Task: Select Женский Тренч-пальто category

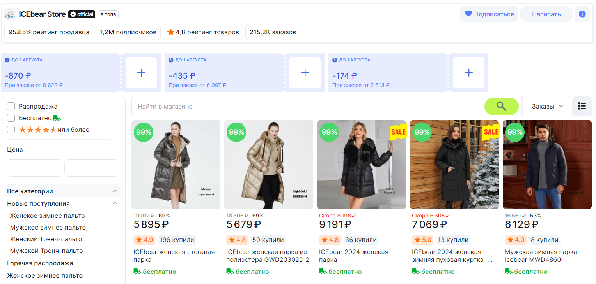Action: [x=46, y=239]
